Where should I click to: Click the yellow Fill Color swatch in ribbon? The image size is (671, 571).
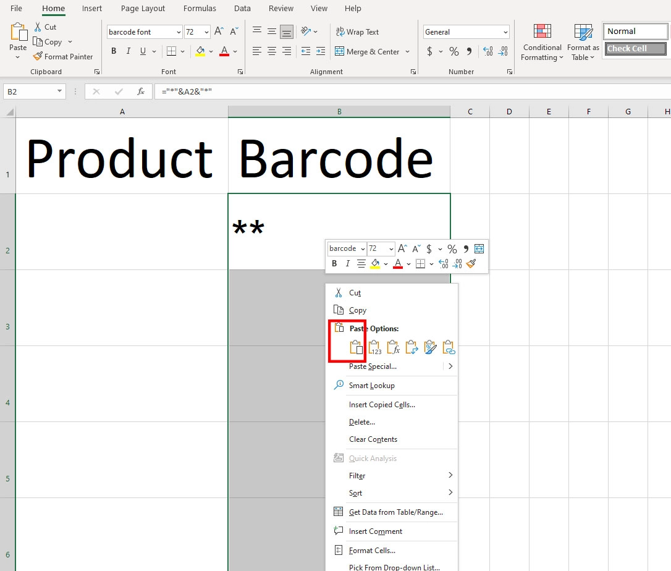point(200,52)
